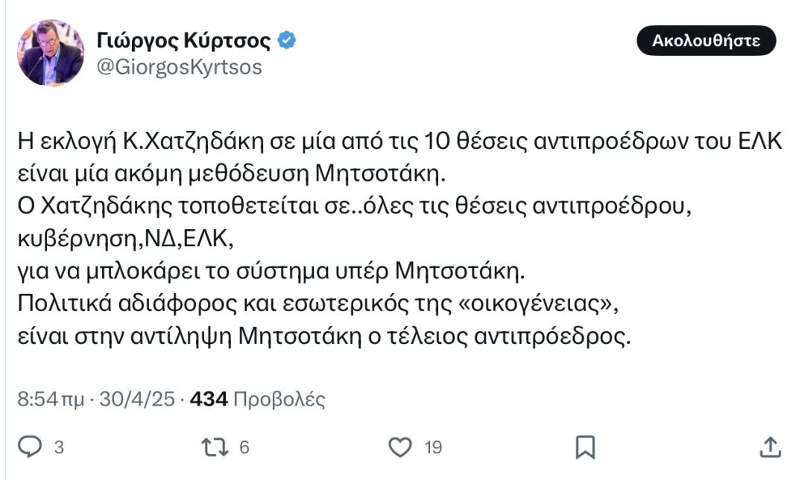Click the blue verified badge next to the name
796x480 pixels.
[x=286, y=42]
